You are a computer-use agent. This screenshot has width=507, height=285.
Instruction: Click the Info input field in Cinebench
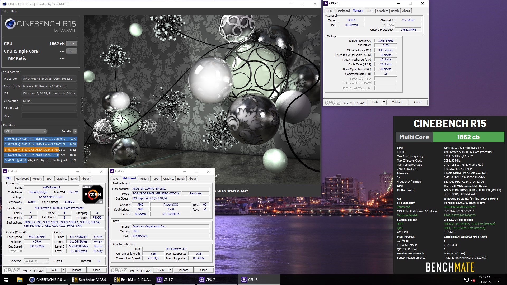click(x=49, y=116)
